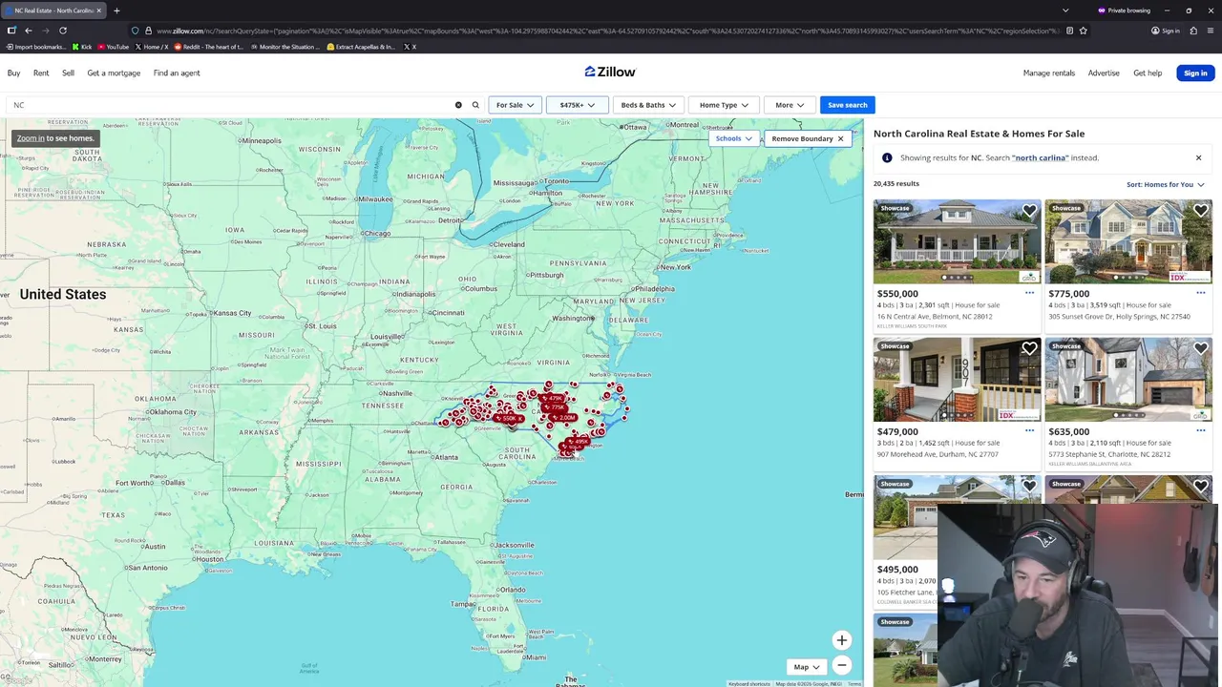Heart the $495,000 Fletcher Lane listing

[1029, 487]
